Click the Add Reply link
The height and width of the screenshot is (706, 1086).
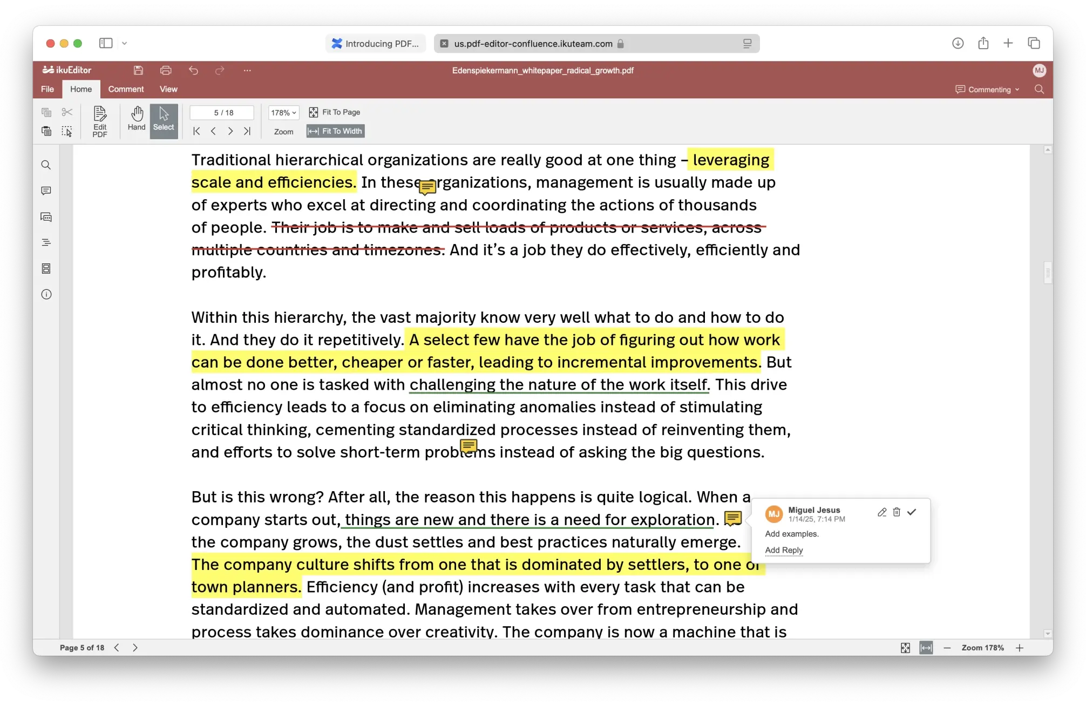pos(784,550)
